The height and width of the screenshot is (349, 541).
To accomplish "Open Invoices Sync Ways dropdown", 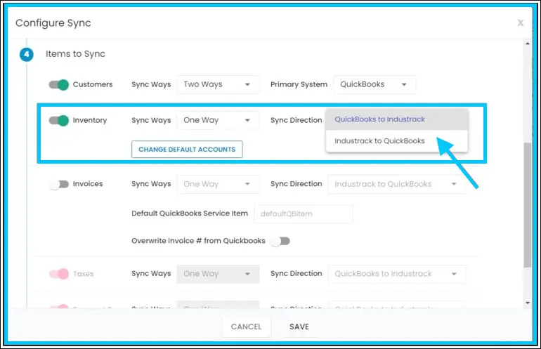I will (218, 184).
